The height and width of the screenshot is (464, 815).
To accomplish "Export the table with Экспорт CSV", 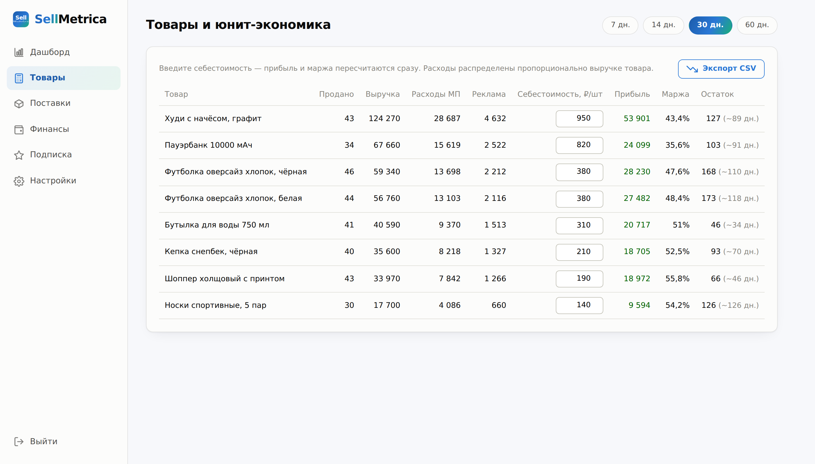I will click(721, 69).
